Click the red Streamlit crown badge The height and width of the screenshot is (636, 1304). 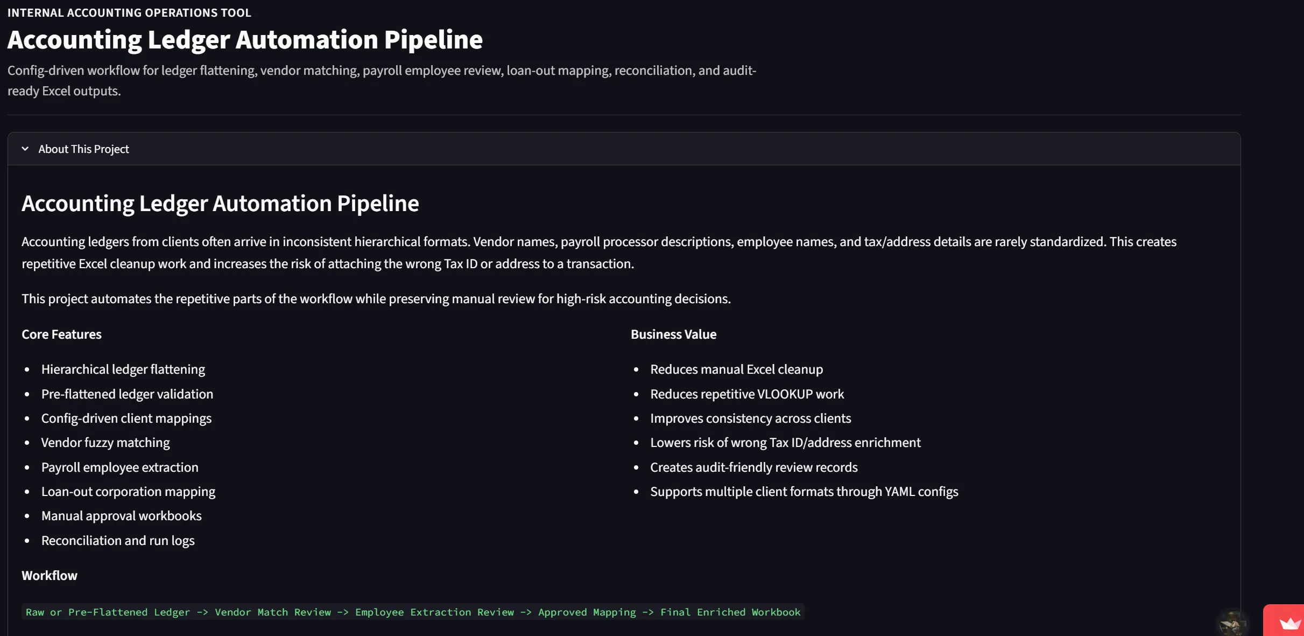pos(1284,620)
